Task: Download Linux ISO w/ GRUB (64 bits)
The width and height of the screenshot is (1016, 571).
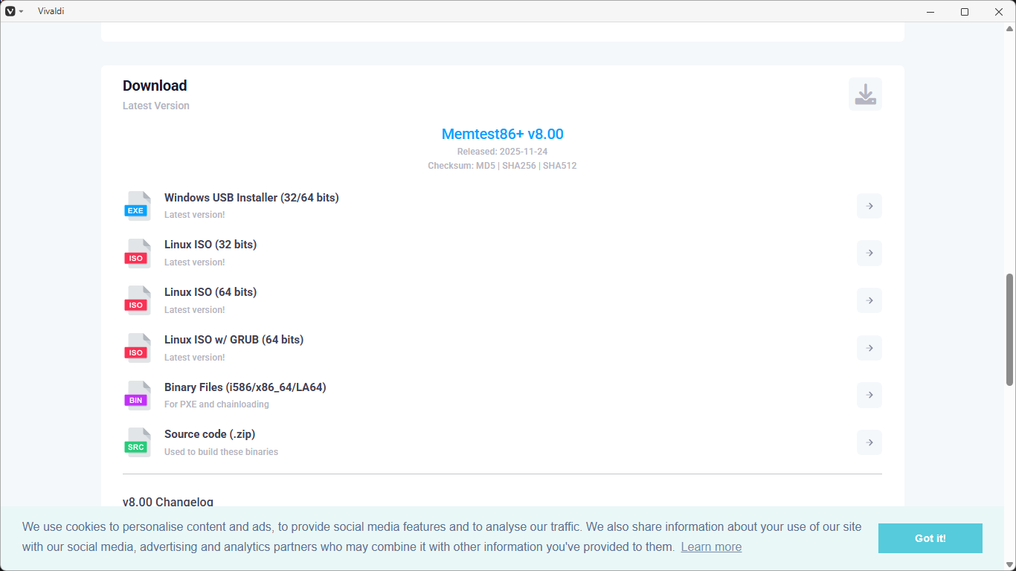Action: pyautogui.click(x=234, y=340)
